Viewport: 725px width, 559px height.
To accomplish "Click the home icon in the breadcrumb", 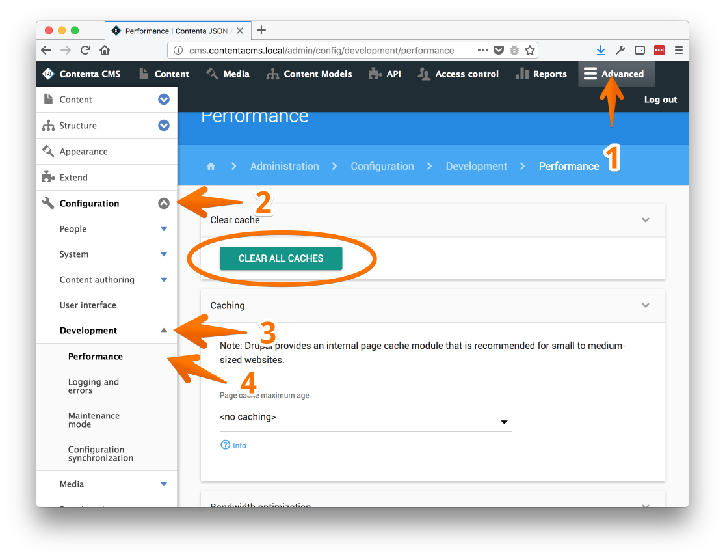I will click(x=210, y=166).
